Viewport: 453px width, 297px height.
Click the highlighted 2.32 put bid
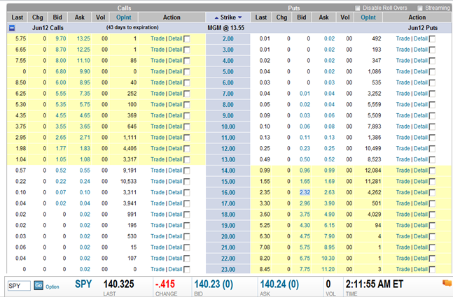(305, 192)
